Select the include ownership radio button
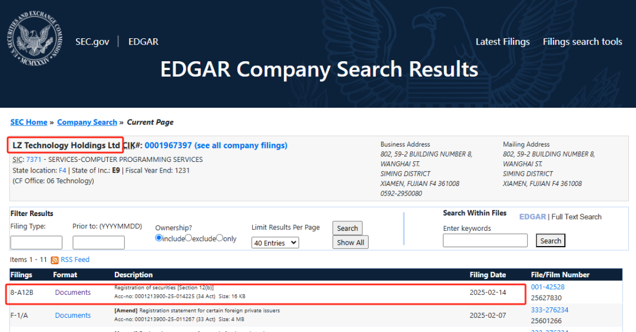 click(158, 238)
